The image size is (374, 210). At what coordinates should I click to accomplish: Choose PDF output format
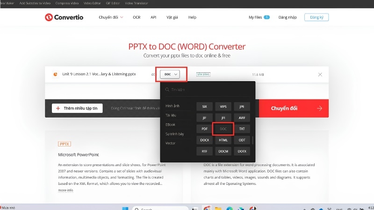coord(204,129)
